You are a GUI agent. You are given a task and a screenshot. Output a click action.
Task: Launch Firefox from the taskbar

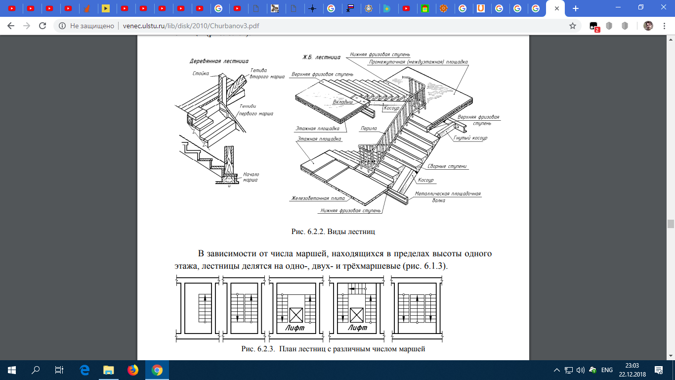(x=132, y=370)
